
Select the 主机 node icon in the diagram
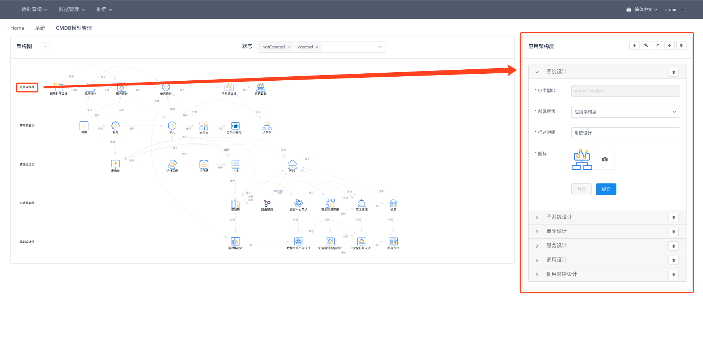click(236, 164)
